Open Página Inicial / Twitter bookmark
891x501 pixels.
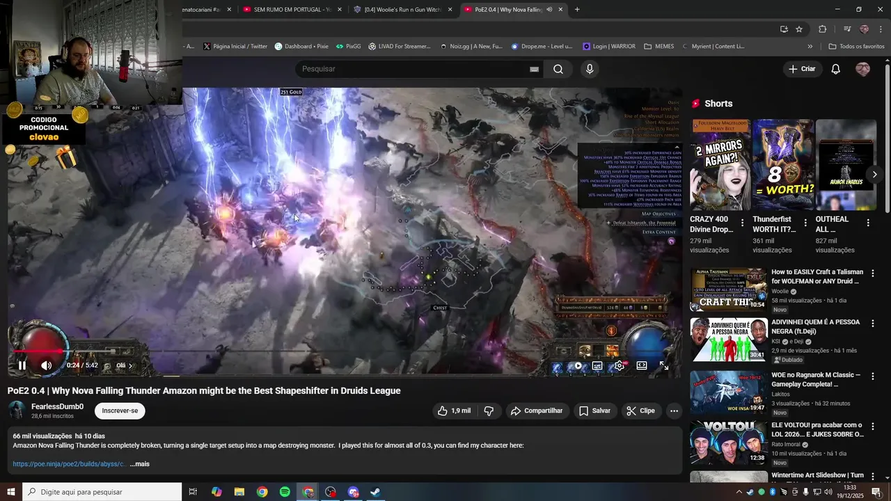[x=235, y=47]
